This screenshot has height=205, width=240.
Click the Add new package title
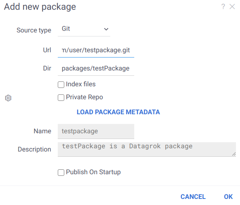click(x=40, y=7)
